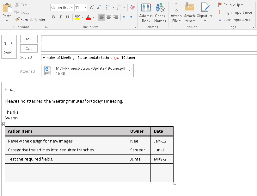Click the table move handle
Screen dimensions: 257x196
click(3, 124)
